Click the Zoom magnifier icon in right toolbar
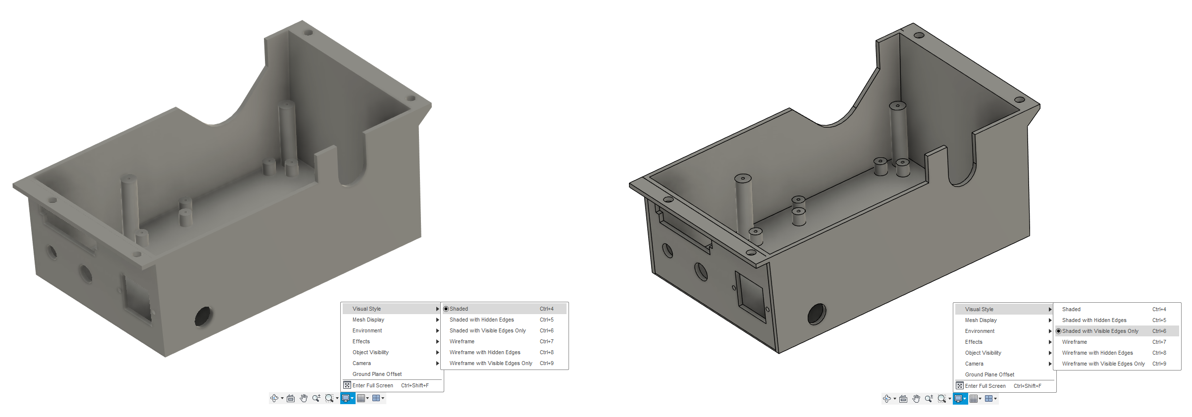This screenshot has height=417, width=1192. click(x=929, y=399)
